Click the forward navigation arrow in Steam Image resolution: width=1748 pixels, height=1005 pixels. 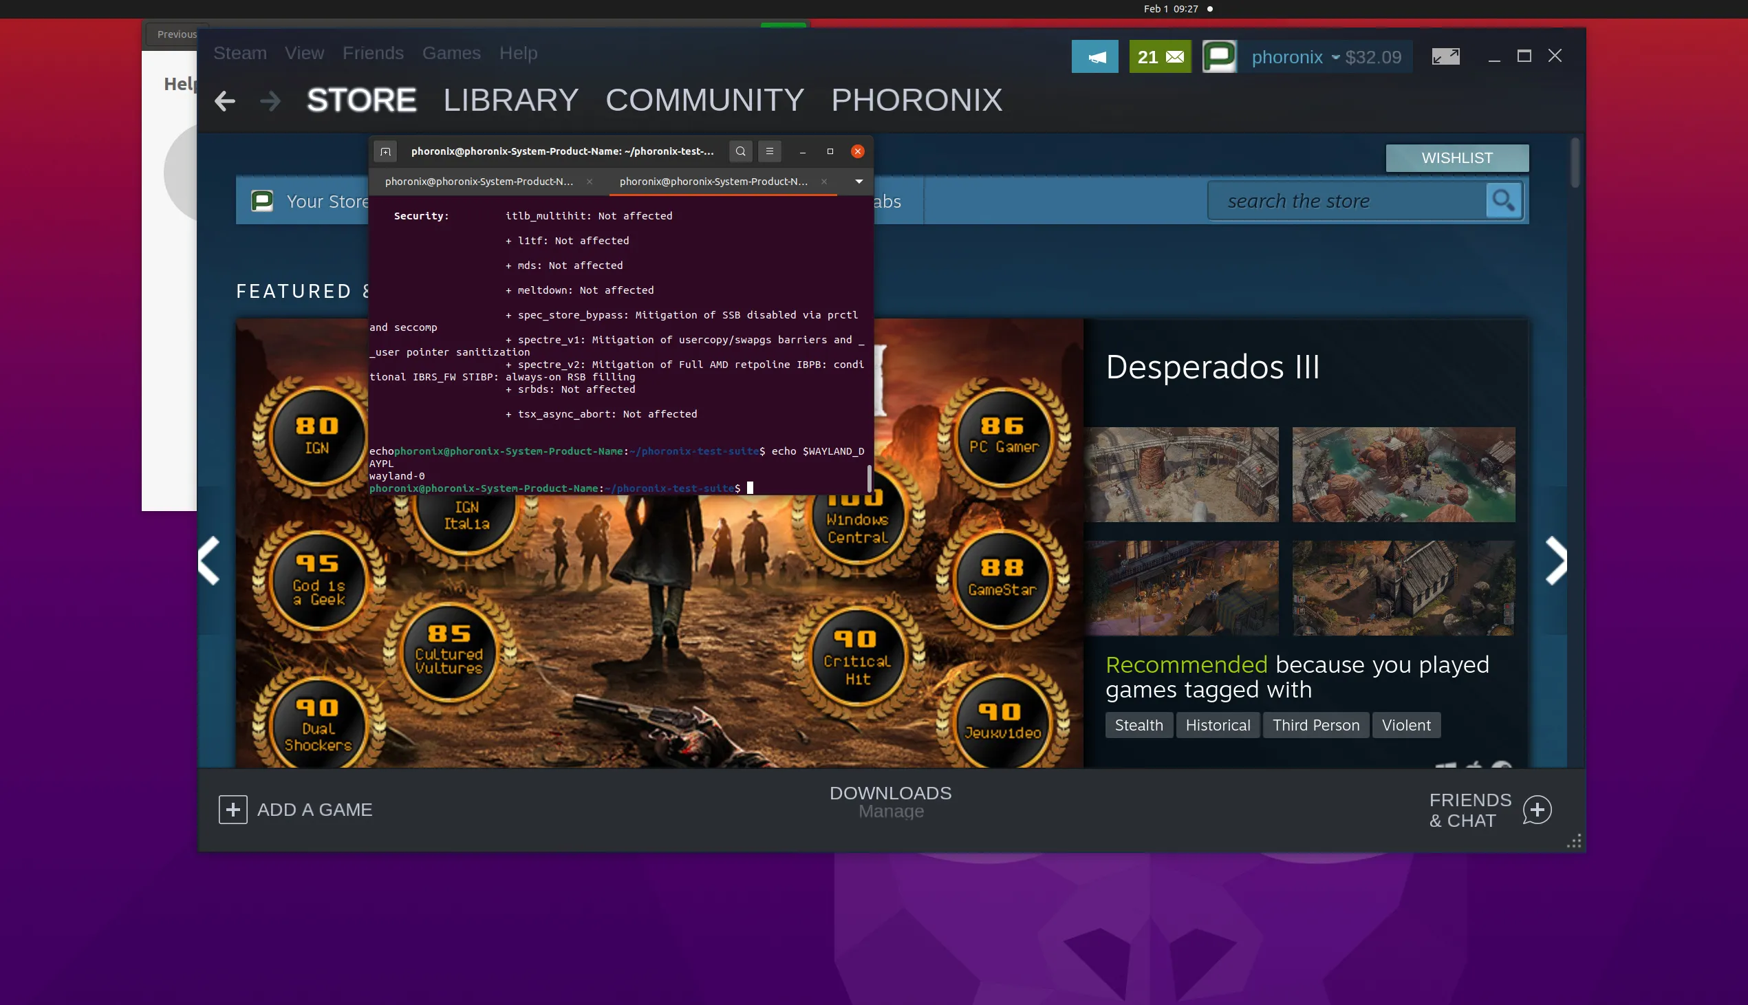point(270,100)
